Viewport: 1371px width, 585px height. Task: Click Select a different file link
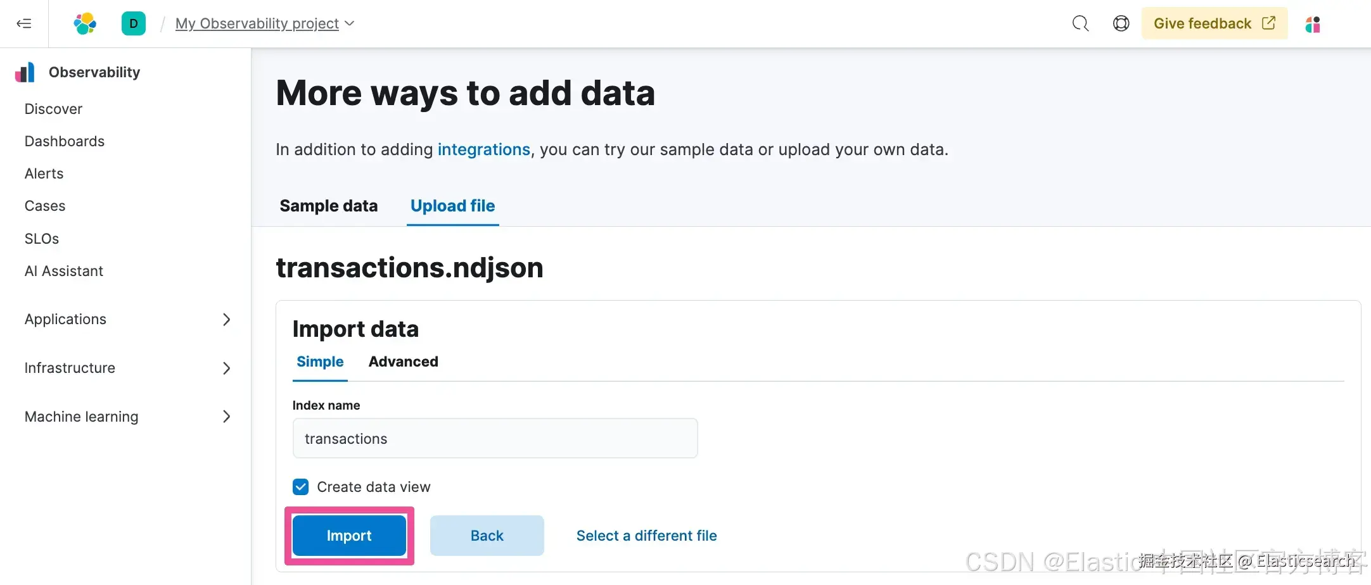(646, 536)
